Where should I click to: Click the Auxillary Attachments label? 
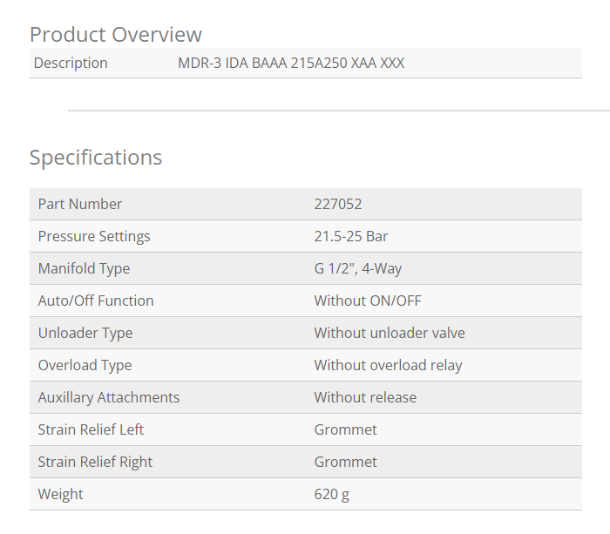click(x=109, y=398)
